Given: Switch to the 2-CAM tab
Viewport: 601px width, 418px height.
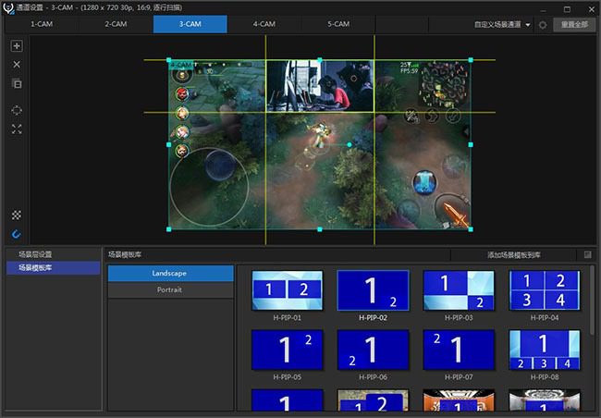Looking at the screenshot, I should (x=116, y=24).
